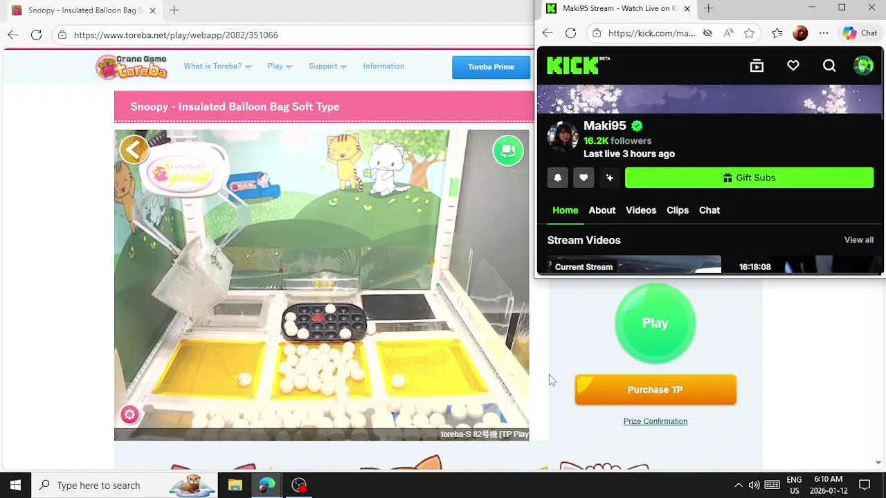Open new tab in Toreba window
This screenshot has height=498, width=886.
tap(174, 10)
